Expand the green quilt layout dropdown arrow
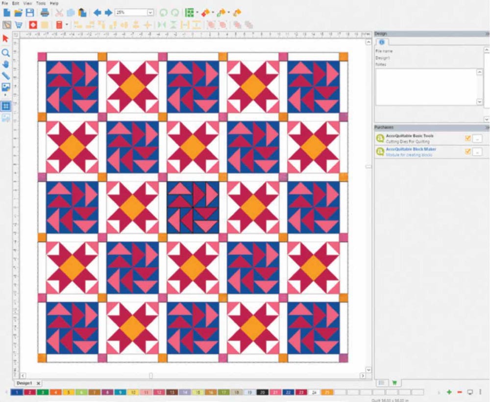The width and height of the screenshot is (490, 402). pyautogui.click(x=197, y=13)
